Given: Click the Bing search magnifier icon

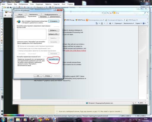Looking at the screenshot, I should click(145, 13).
